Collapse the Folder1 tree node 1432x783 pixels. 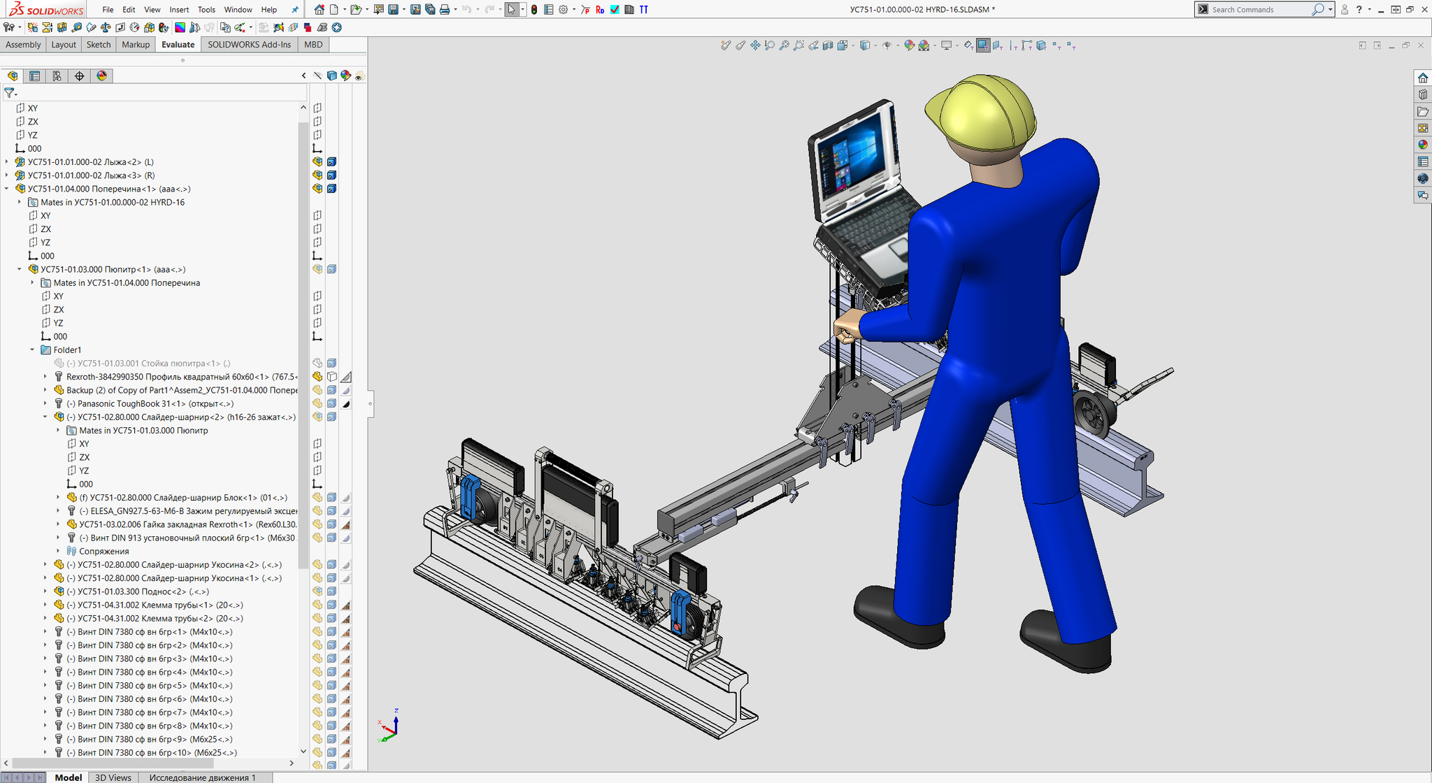point(32,350)
